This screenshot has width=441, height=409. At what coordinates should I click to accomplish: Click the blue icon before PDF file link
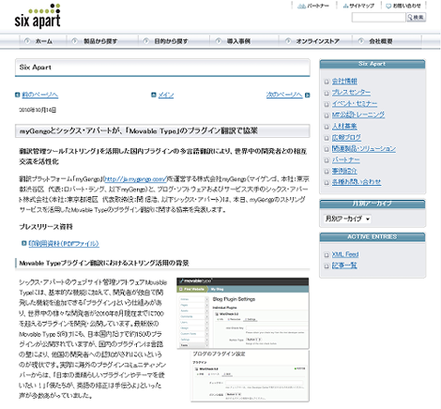pos(23,243)
